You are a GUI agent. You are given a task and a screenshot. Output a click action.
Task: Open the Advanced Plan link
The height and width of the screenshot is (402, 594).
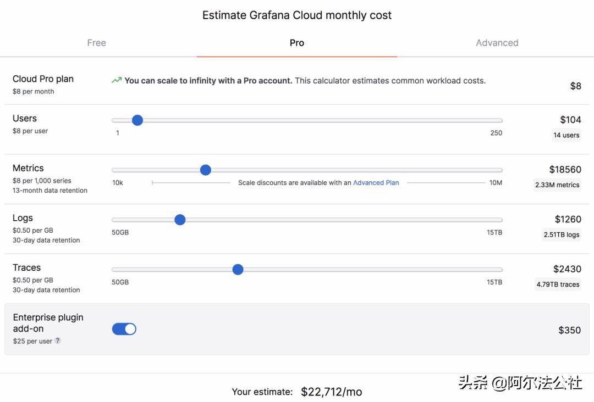pos(376,183)
